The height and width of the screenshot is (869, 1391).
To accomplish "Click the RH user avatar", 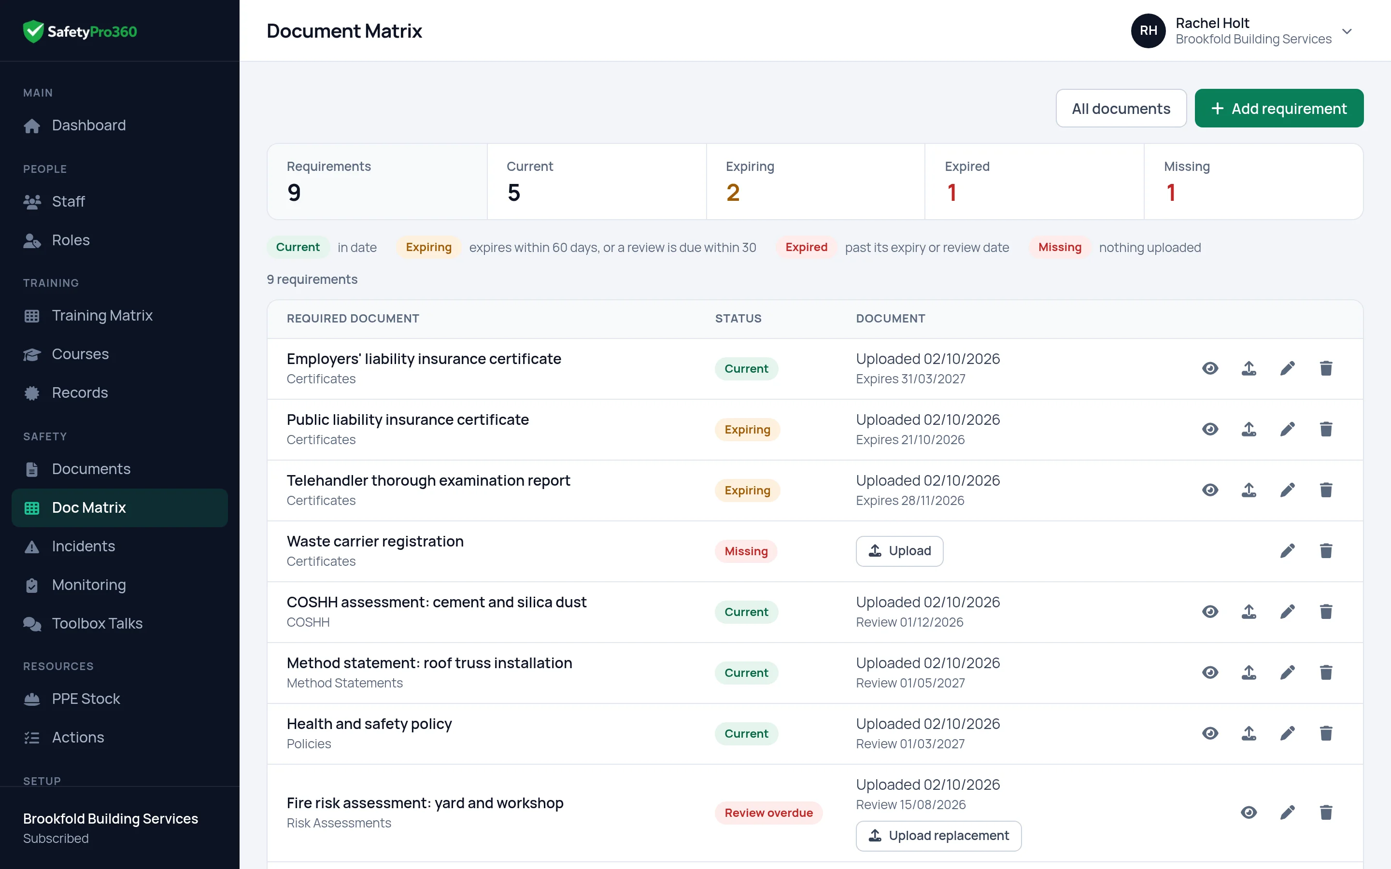I will [1148, 31].
